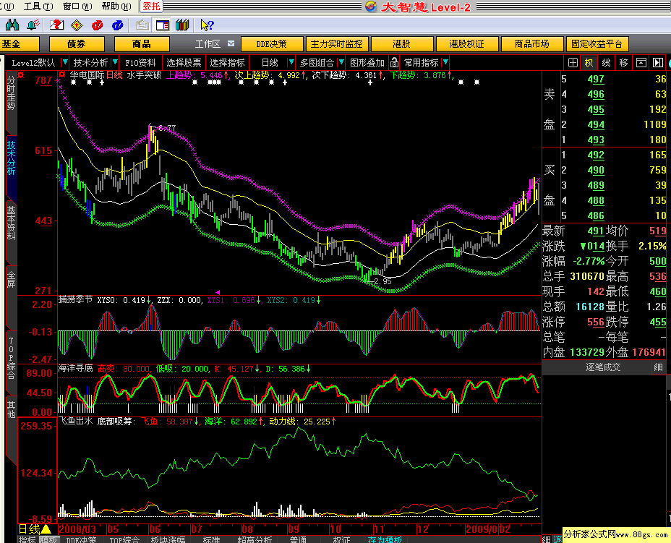Click the 水手突破 indicator name
The width and height of the screenshot is (671, 543).
click(x=144, y=75)
